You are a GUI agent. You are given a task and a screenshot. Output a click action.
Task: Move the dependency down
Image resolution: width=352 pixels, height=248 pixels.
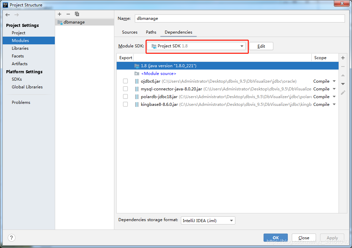pyautogui.click(x=343, y=84)
